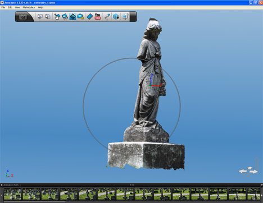Click the YouTube upload icon
This screenshot has width=263, height=203.
[x=98, y=16]
